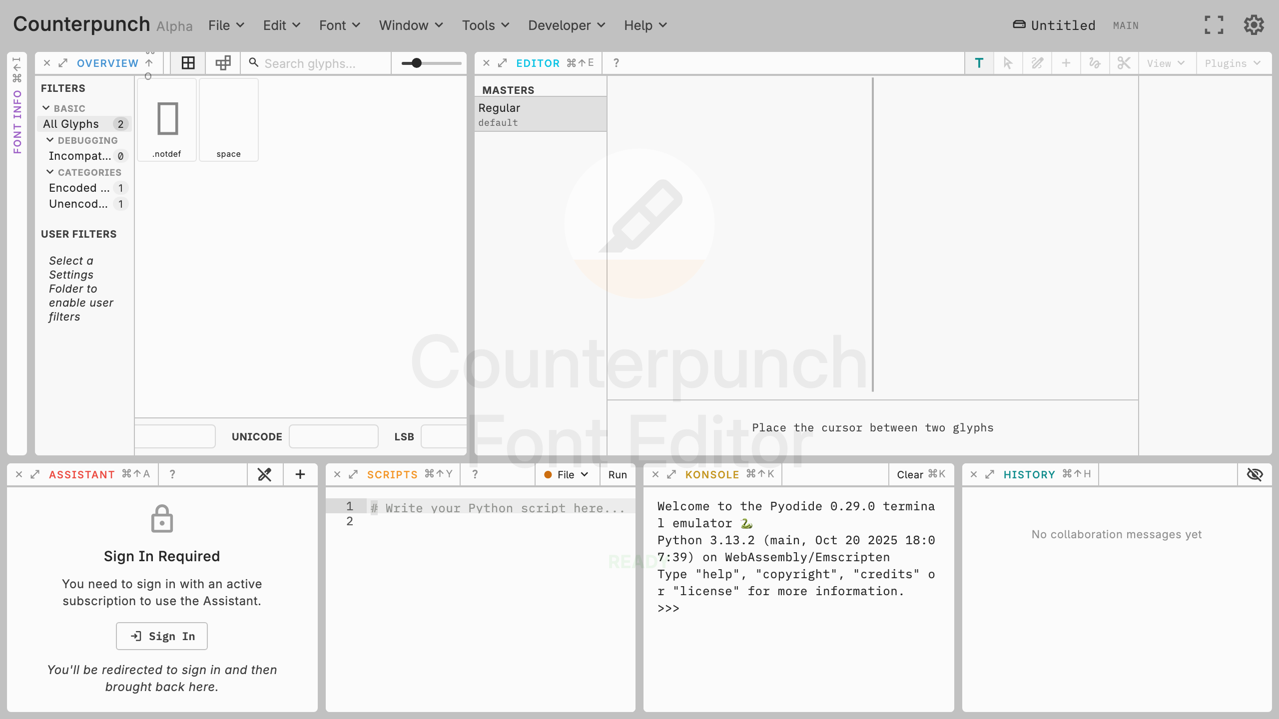Select the .notdef glyph cell

point(167,120)
